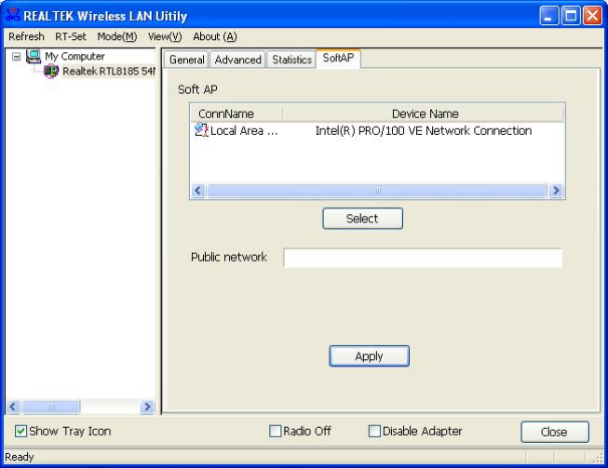Click the connection list horizontal scrollbar thumb
Screen dimensions: 608x468
point(377,190)
